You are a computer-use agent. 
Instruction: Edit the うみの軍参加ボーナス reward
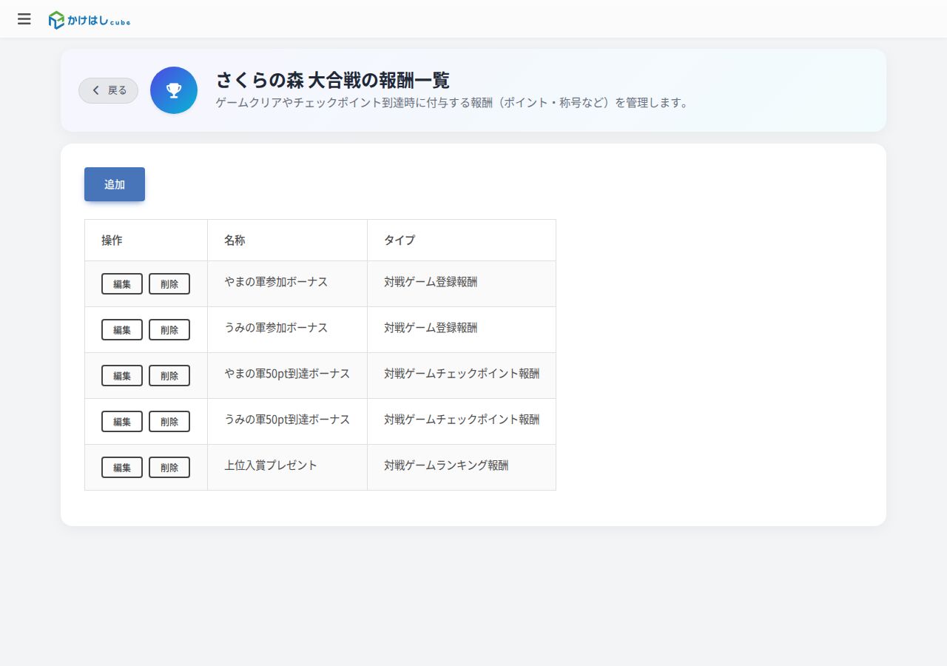pyautogui.click(x=122, y=330)
